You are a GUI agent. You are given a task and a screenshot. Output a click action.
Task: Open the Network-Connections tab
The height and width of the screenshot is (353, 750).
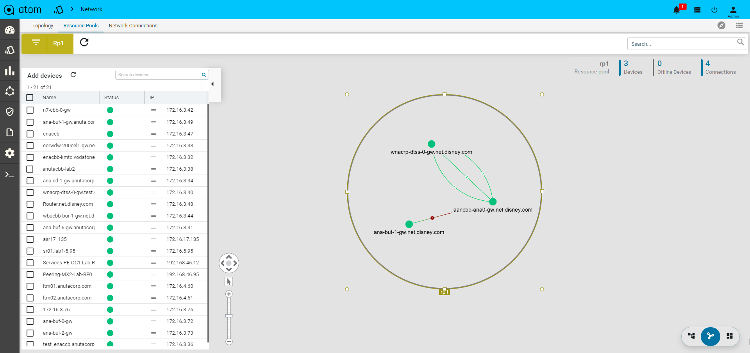133,25
